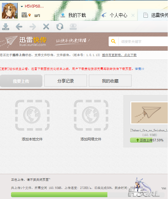Toggle the eye view icon
The image size is (168, 199).
(73, 26)
